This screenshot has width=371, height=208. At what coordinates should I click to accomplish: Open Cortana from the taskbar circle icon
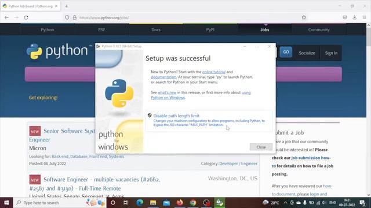(x=113, y=203)
